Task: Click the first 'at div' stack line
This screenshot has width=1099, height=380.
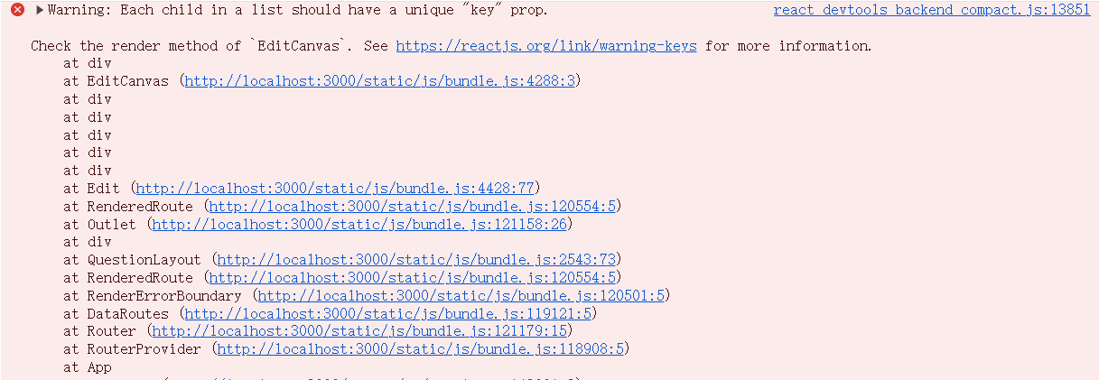Action: (88, 63)
